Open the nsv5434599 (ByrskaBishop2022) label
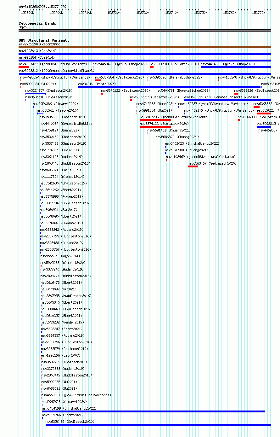 [x=69, y=408]
